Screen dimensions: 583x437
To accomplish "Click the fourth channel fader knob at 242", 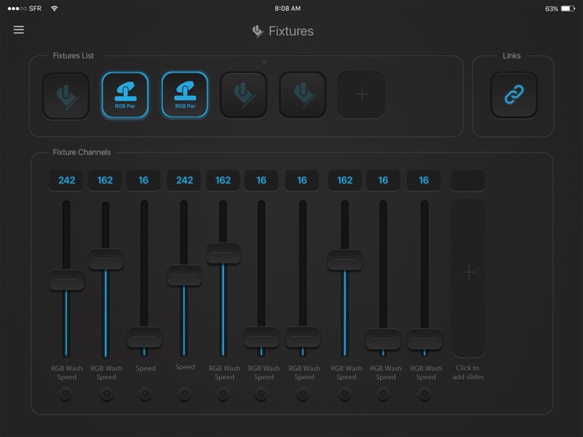I will coord(184,275).
